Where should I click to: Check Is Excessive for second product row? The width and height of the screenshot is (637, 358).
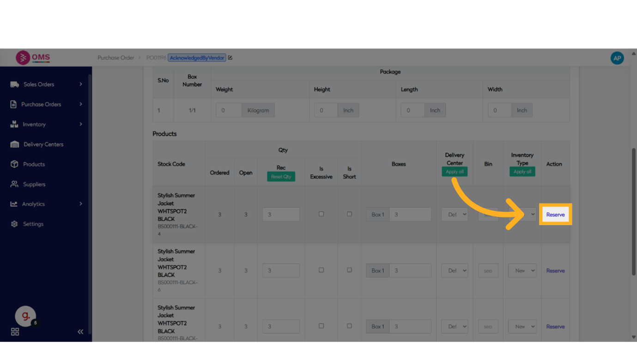pos(321,270)
